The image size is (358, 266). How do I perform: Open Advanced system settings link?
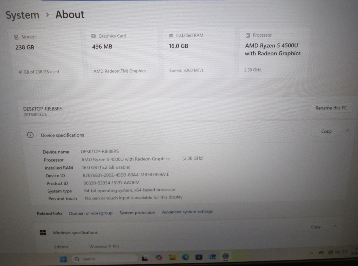coord(187,212)
